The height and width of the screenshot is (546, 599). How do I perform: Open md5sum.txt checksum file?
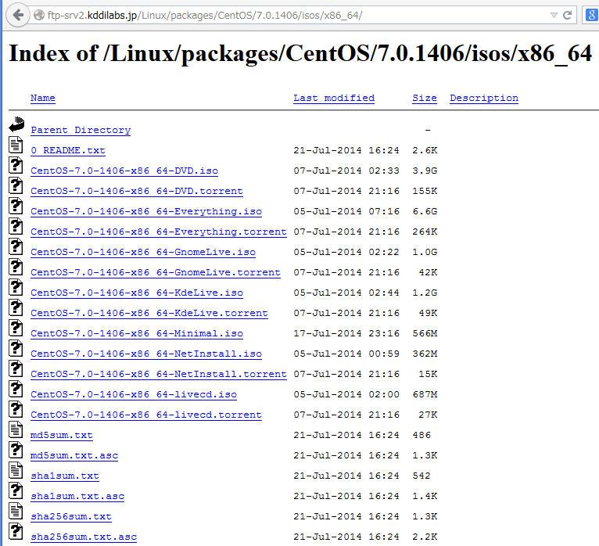[62, 435]
